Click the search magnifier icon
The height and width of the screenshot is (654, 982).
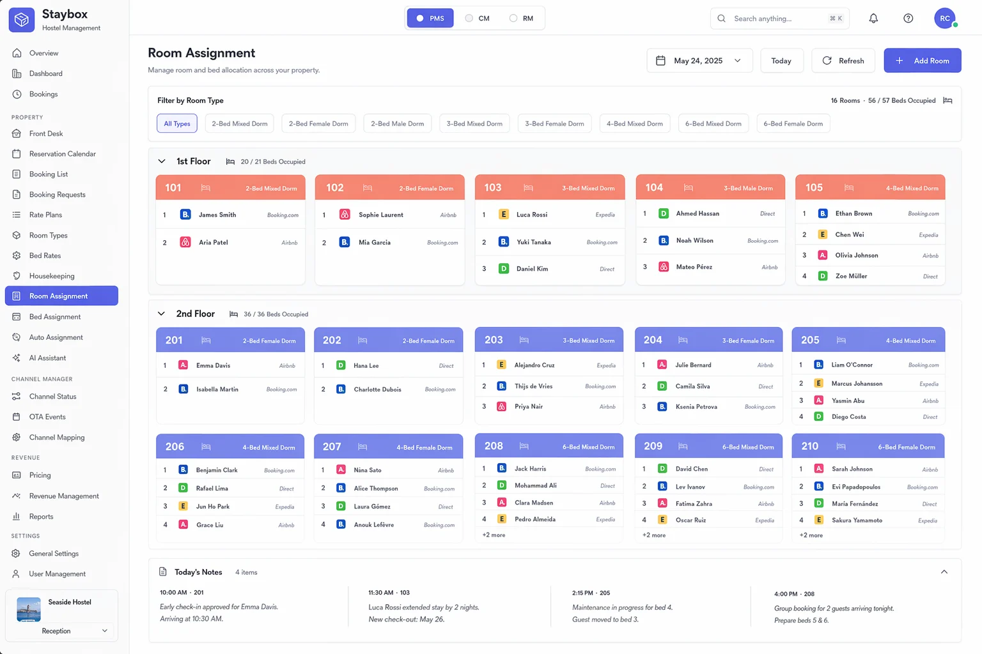(721, 19)
